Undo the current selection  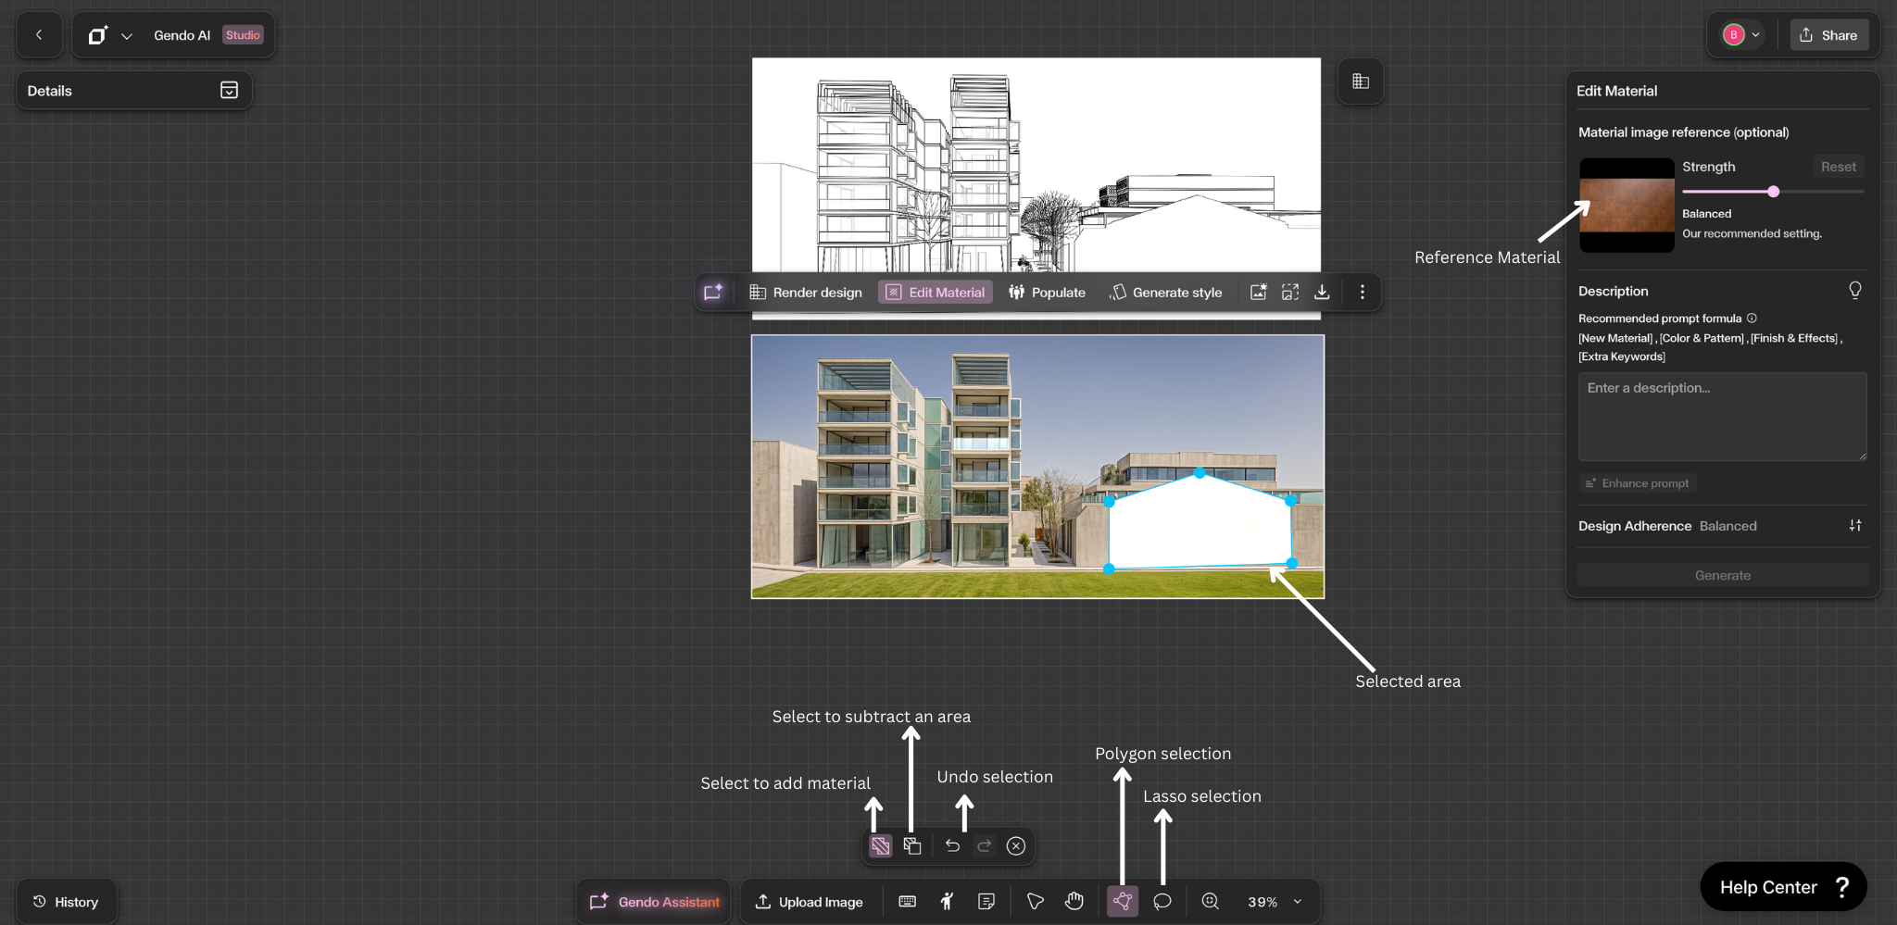point(951,845)
